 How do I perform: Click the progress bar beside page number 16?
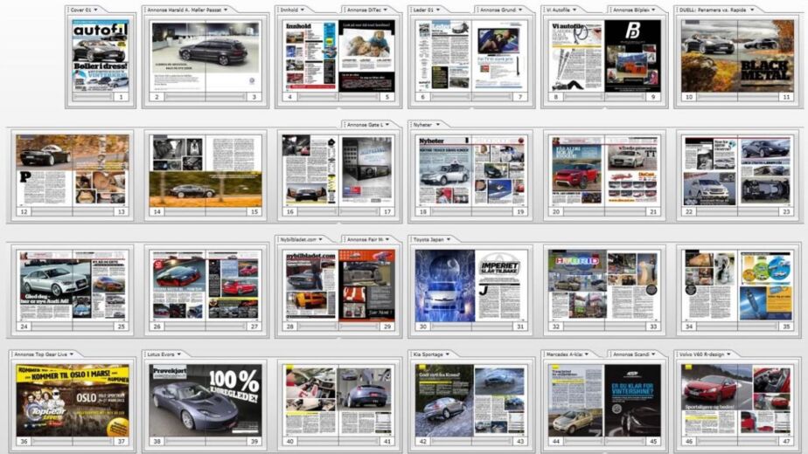(x=318, y=211)
